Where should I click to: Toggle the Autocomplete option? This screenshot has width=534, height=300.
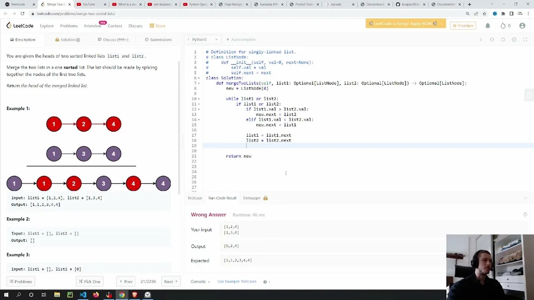click(x=241, y=40)
